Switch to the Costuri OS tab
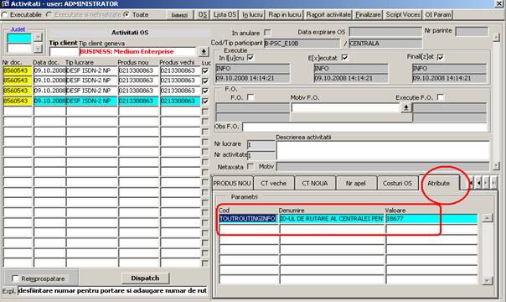Viewport: 506px width, 302px height. (x=397, y=183)
